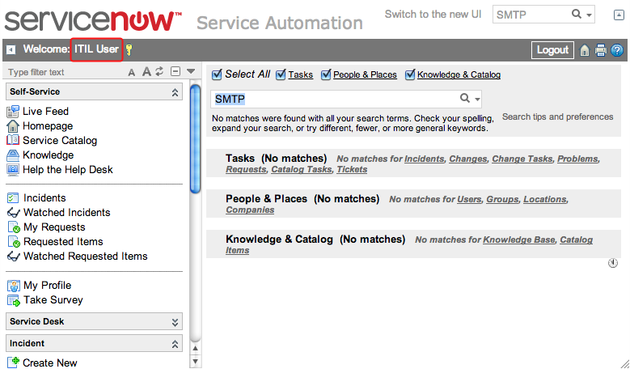The width and height of the screenshot is (630, 369).
Task: Open Live Feed module
Action: point(45,112)
